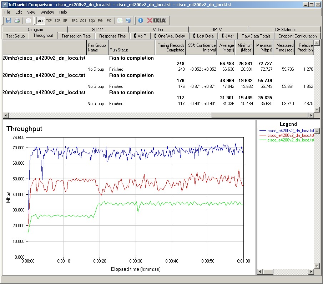Click the Average (Mbps) column header
Screen dimensions: 323x284
pyautogui.click(x=226, y=48)
